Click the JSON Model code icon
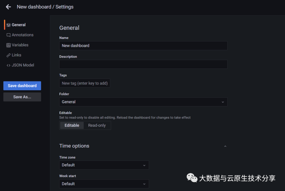 [8, 65]
